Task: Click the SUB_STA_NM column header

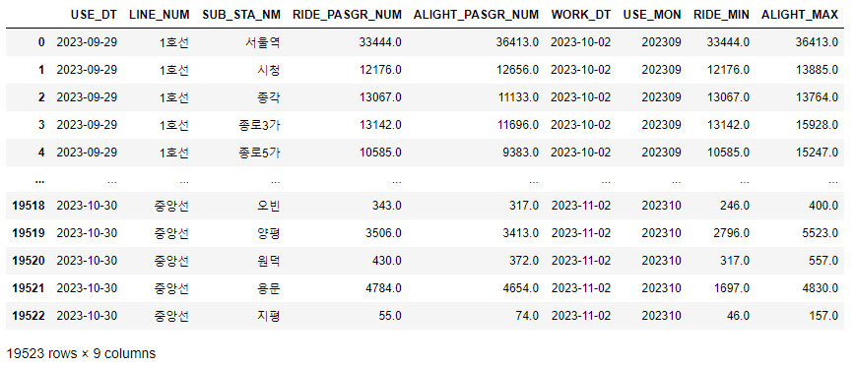Action: [x=241, y=15]
